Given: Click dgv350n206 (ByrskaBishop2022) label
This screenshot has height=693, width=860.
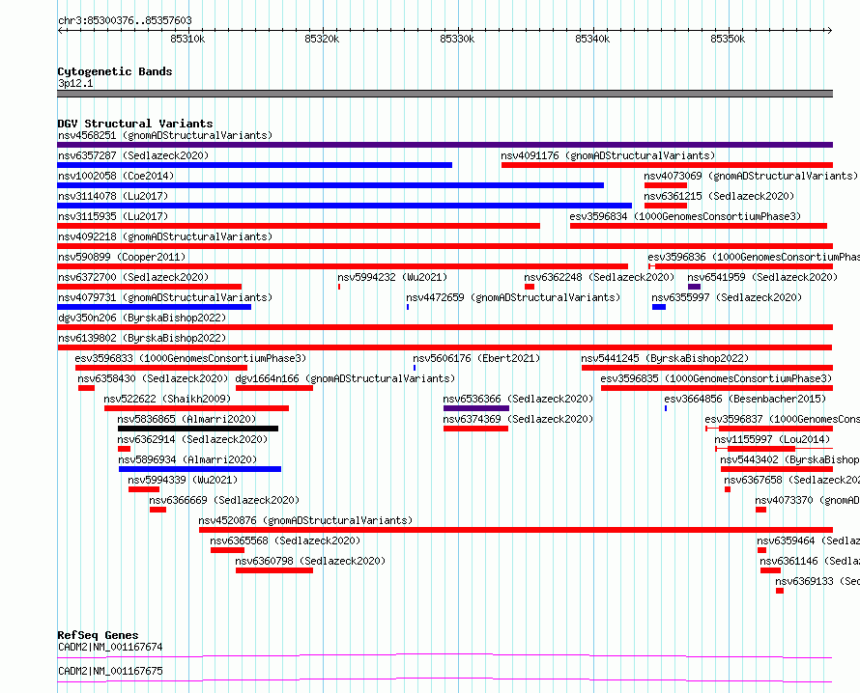Looking at the screenshot, I should point(142,318).
